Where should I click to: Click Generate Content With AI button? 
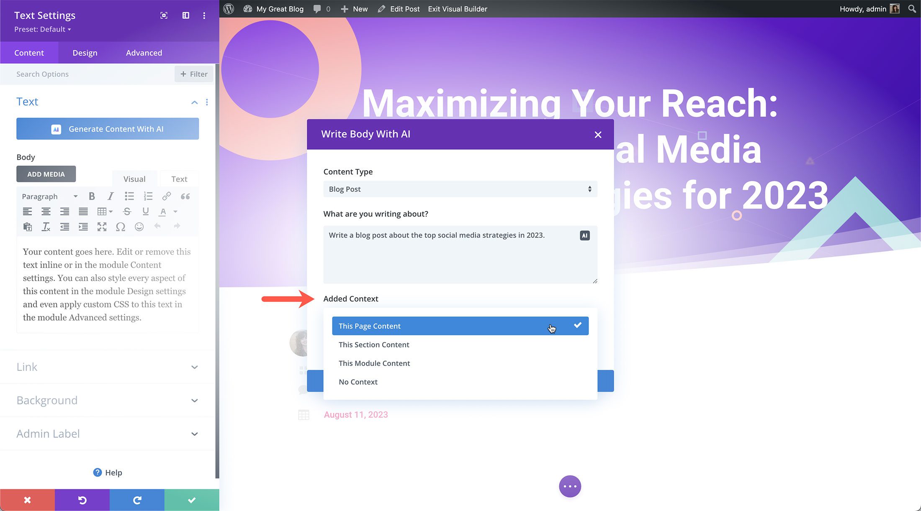tap(108, 129)
